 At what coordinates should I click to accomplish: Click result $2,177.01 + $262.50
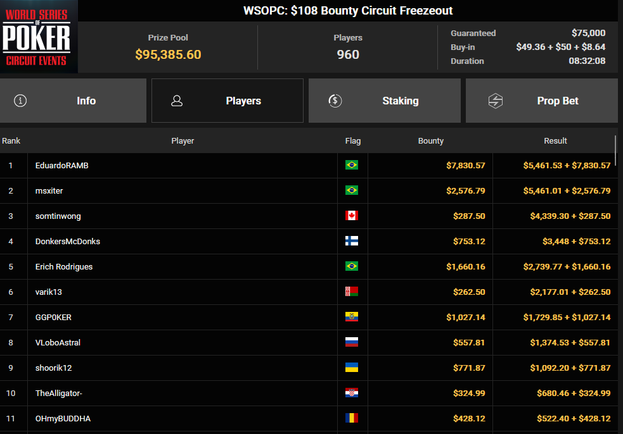click(x=570, y=292)
